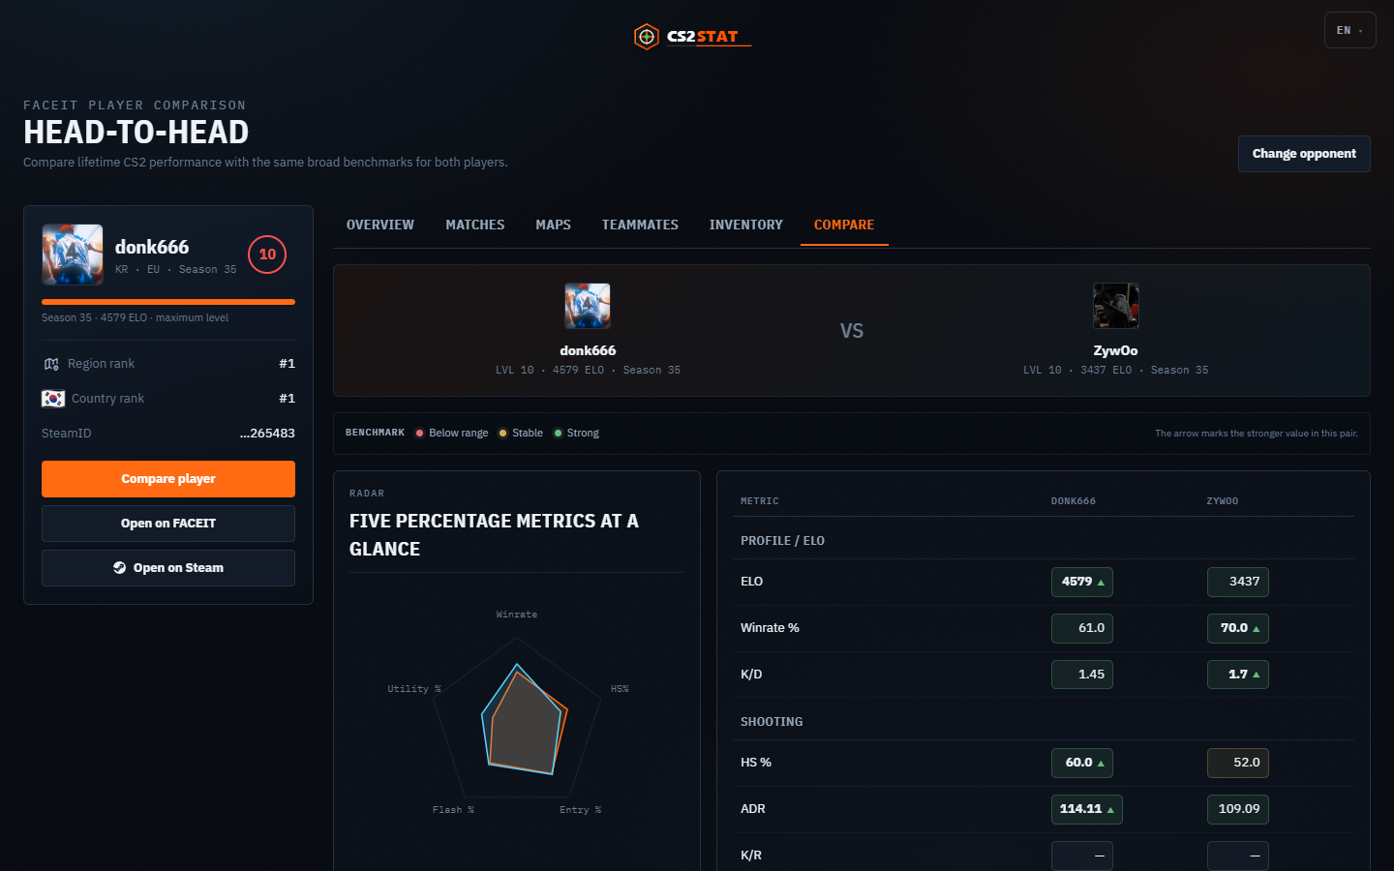Click the Winrate label on radar chart
This screenshot has height=871, width=1394.
tap(517, 615)
